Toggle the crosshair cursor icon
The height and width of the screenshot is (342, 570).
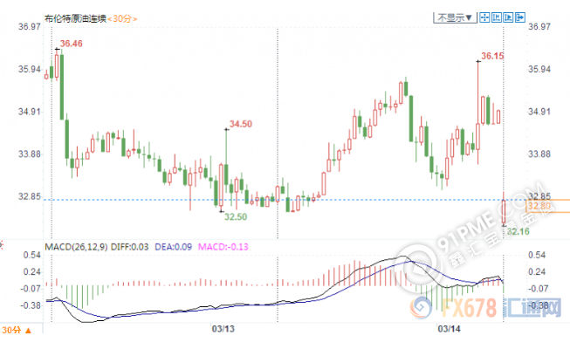click(x=484, y=17)
